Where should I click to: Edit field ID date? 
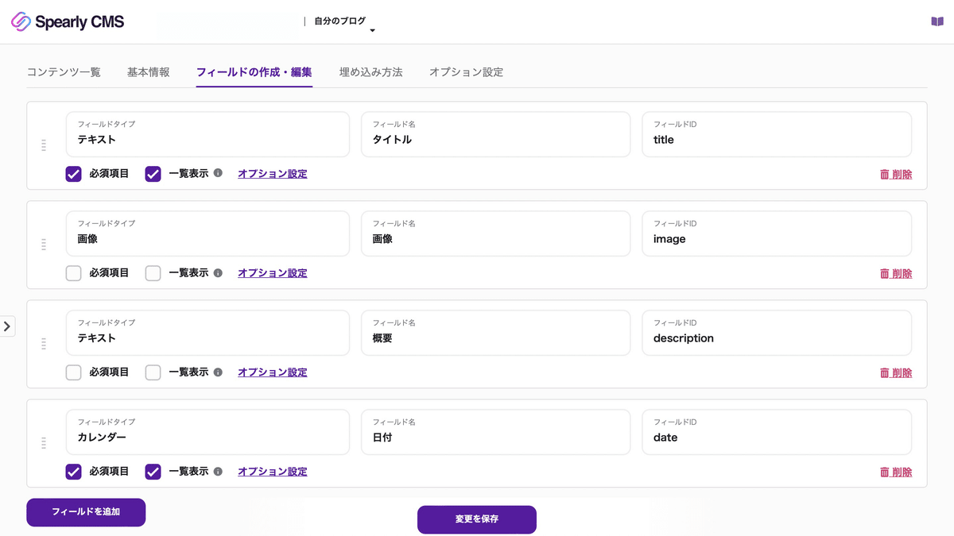(777, 432)
